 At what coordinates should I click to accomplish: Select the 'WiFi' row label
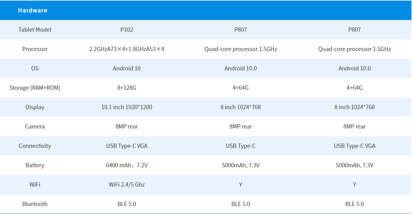[35, 184]
